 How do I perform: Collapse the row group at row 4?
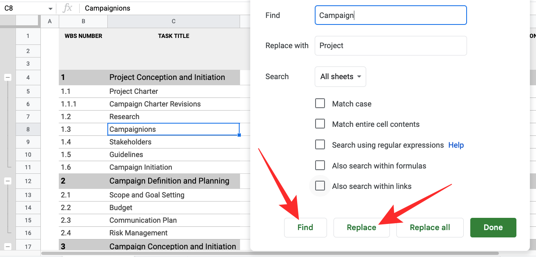(x=8, y=78)
